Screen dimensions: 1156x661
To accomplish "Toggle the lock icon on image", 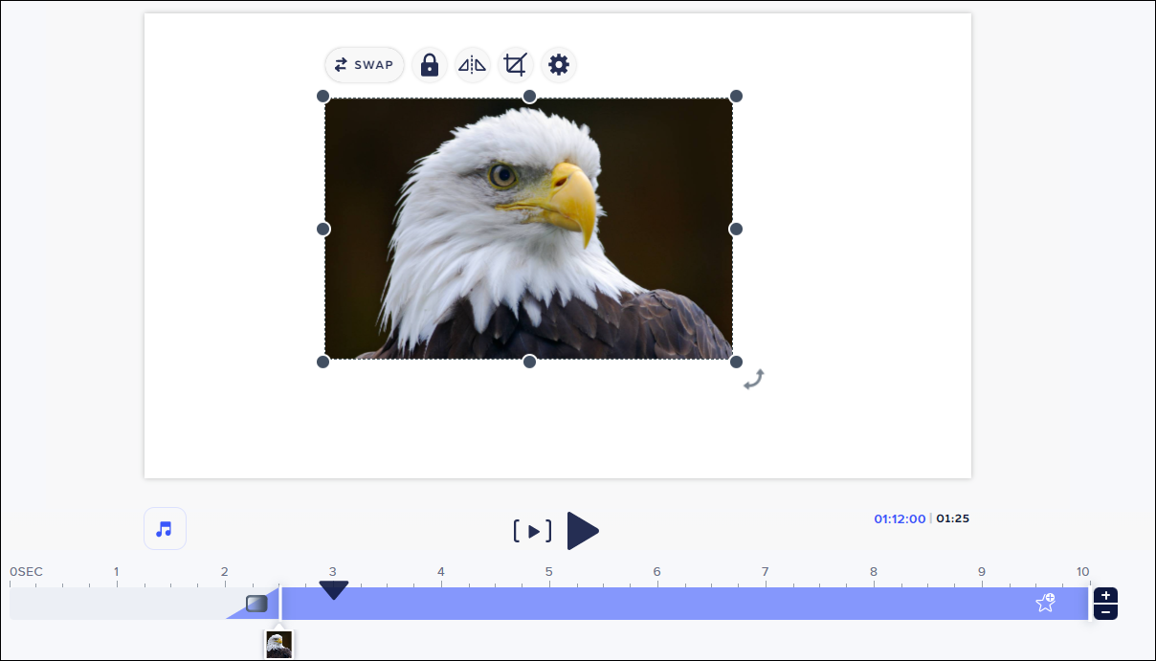I will pos(430,65).
